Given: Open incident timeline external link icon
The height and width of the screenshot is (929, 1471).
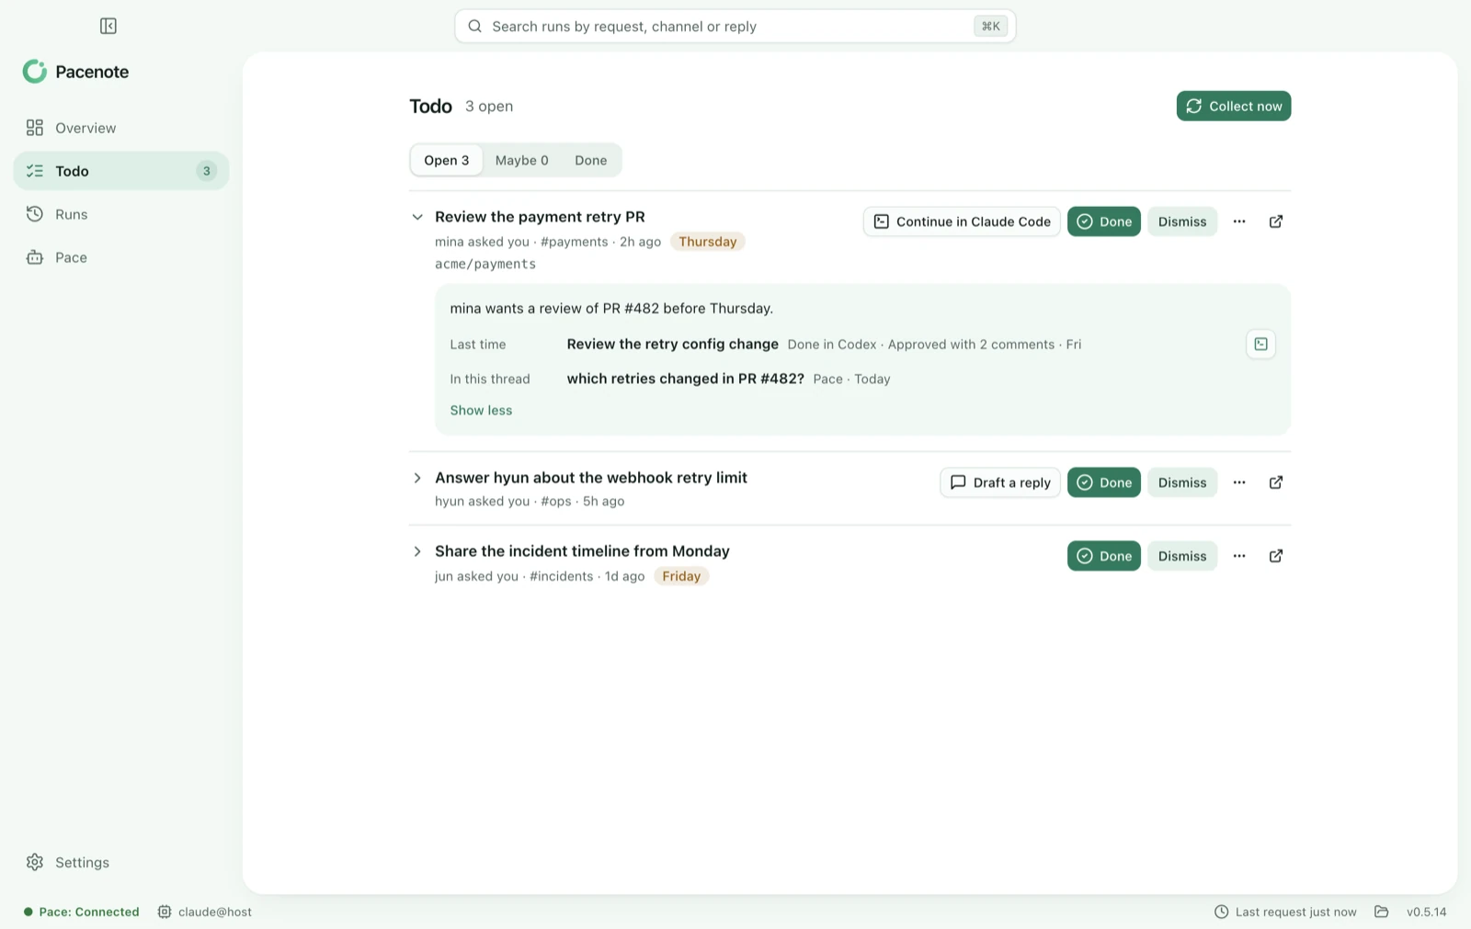Looking at the screenshot, I should pos(1276,556).
